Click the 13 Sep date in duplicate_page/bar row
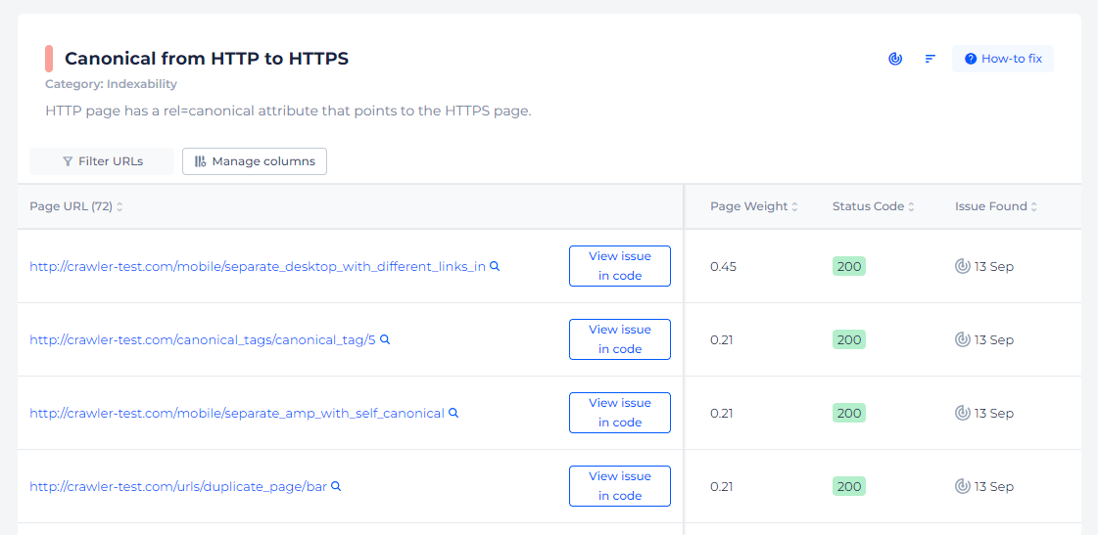This screenshot has width=1098, height=535. click(993, 487)
